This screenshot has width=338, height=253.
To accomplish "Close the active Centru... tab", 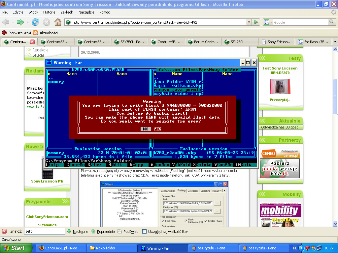I will click(x=32, y=42).
